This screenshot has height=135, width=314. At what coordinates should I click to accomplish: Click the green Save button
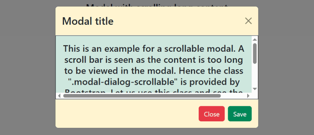(x=240, y=113)
